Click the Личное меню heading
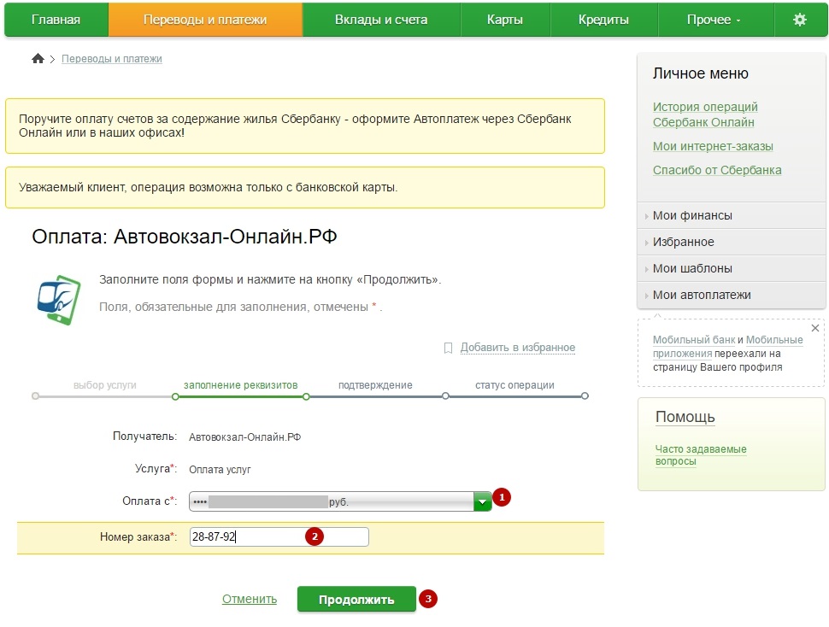Viewport: 829px width, 627px height. coord(700,73)
